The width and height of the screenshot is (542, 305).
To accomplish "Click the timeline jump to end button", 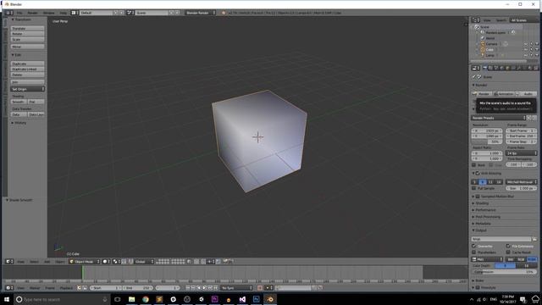I will pos(216,288).
